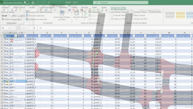Toggle the Salvamento Automático switch
Viewport: 193px width, 109px height.
tap(27, 2)
